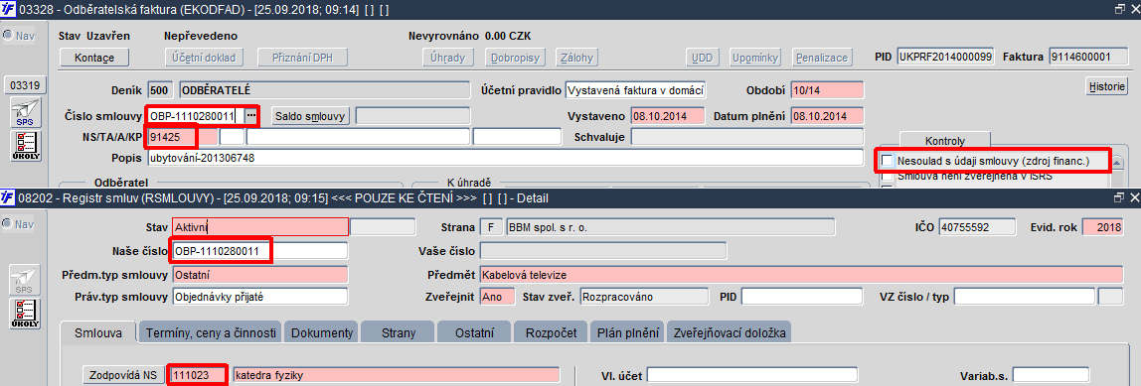
Task: Click the Evid. rok field 2018
Action: tap(1103, 227)
